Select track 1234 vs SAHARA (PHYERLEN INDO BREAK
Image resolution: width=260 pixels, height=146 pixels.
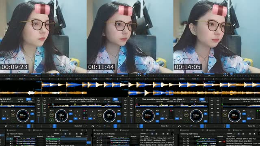(157, 142)
